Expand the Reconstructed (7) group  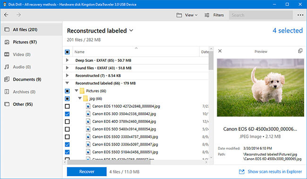[67, 76]
